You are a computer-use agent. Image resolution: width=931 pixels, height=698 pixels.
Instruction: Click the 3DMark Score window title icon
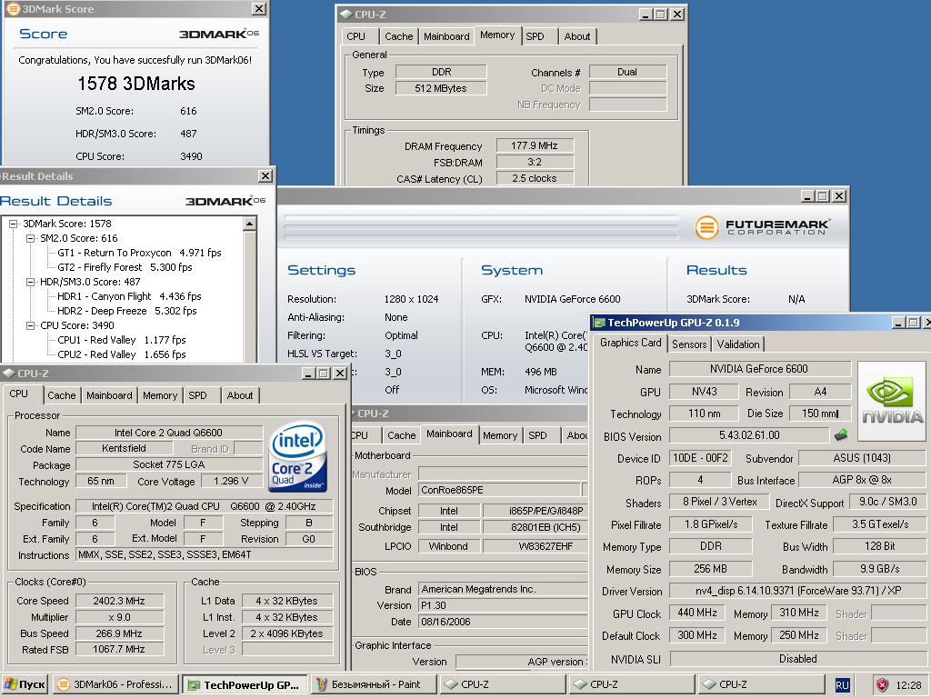point(12,9)
